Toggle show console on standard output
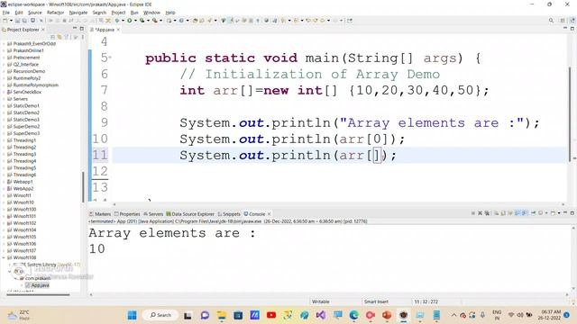 click(x=517, y=213)
